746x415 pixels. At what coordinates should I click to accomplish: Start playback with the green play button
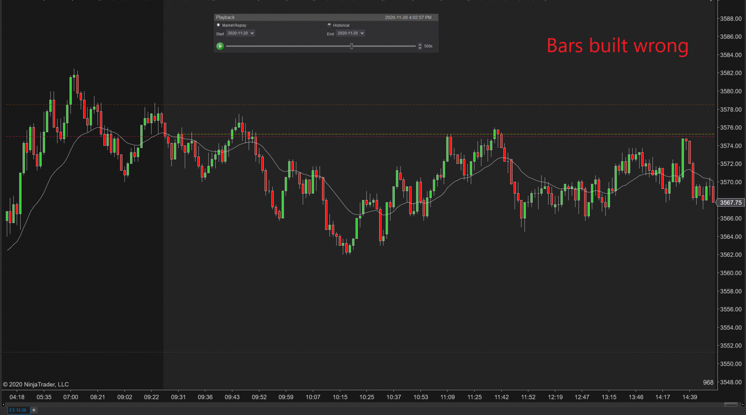(220, 46)
